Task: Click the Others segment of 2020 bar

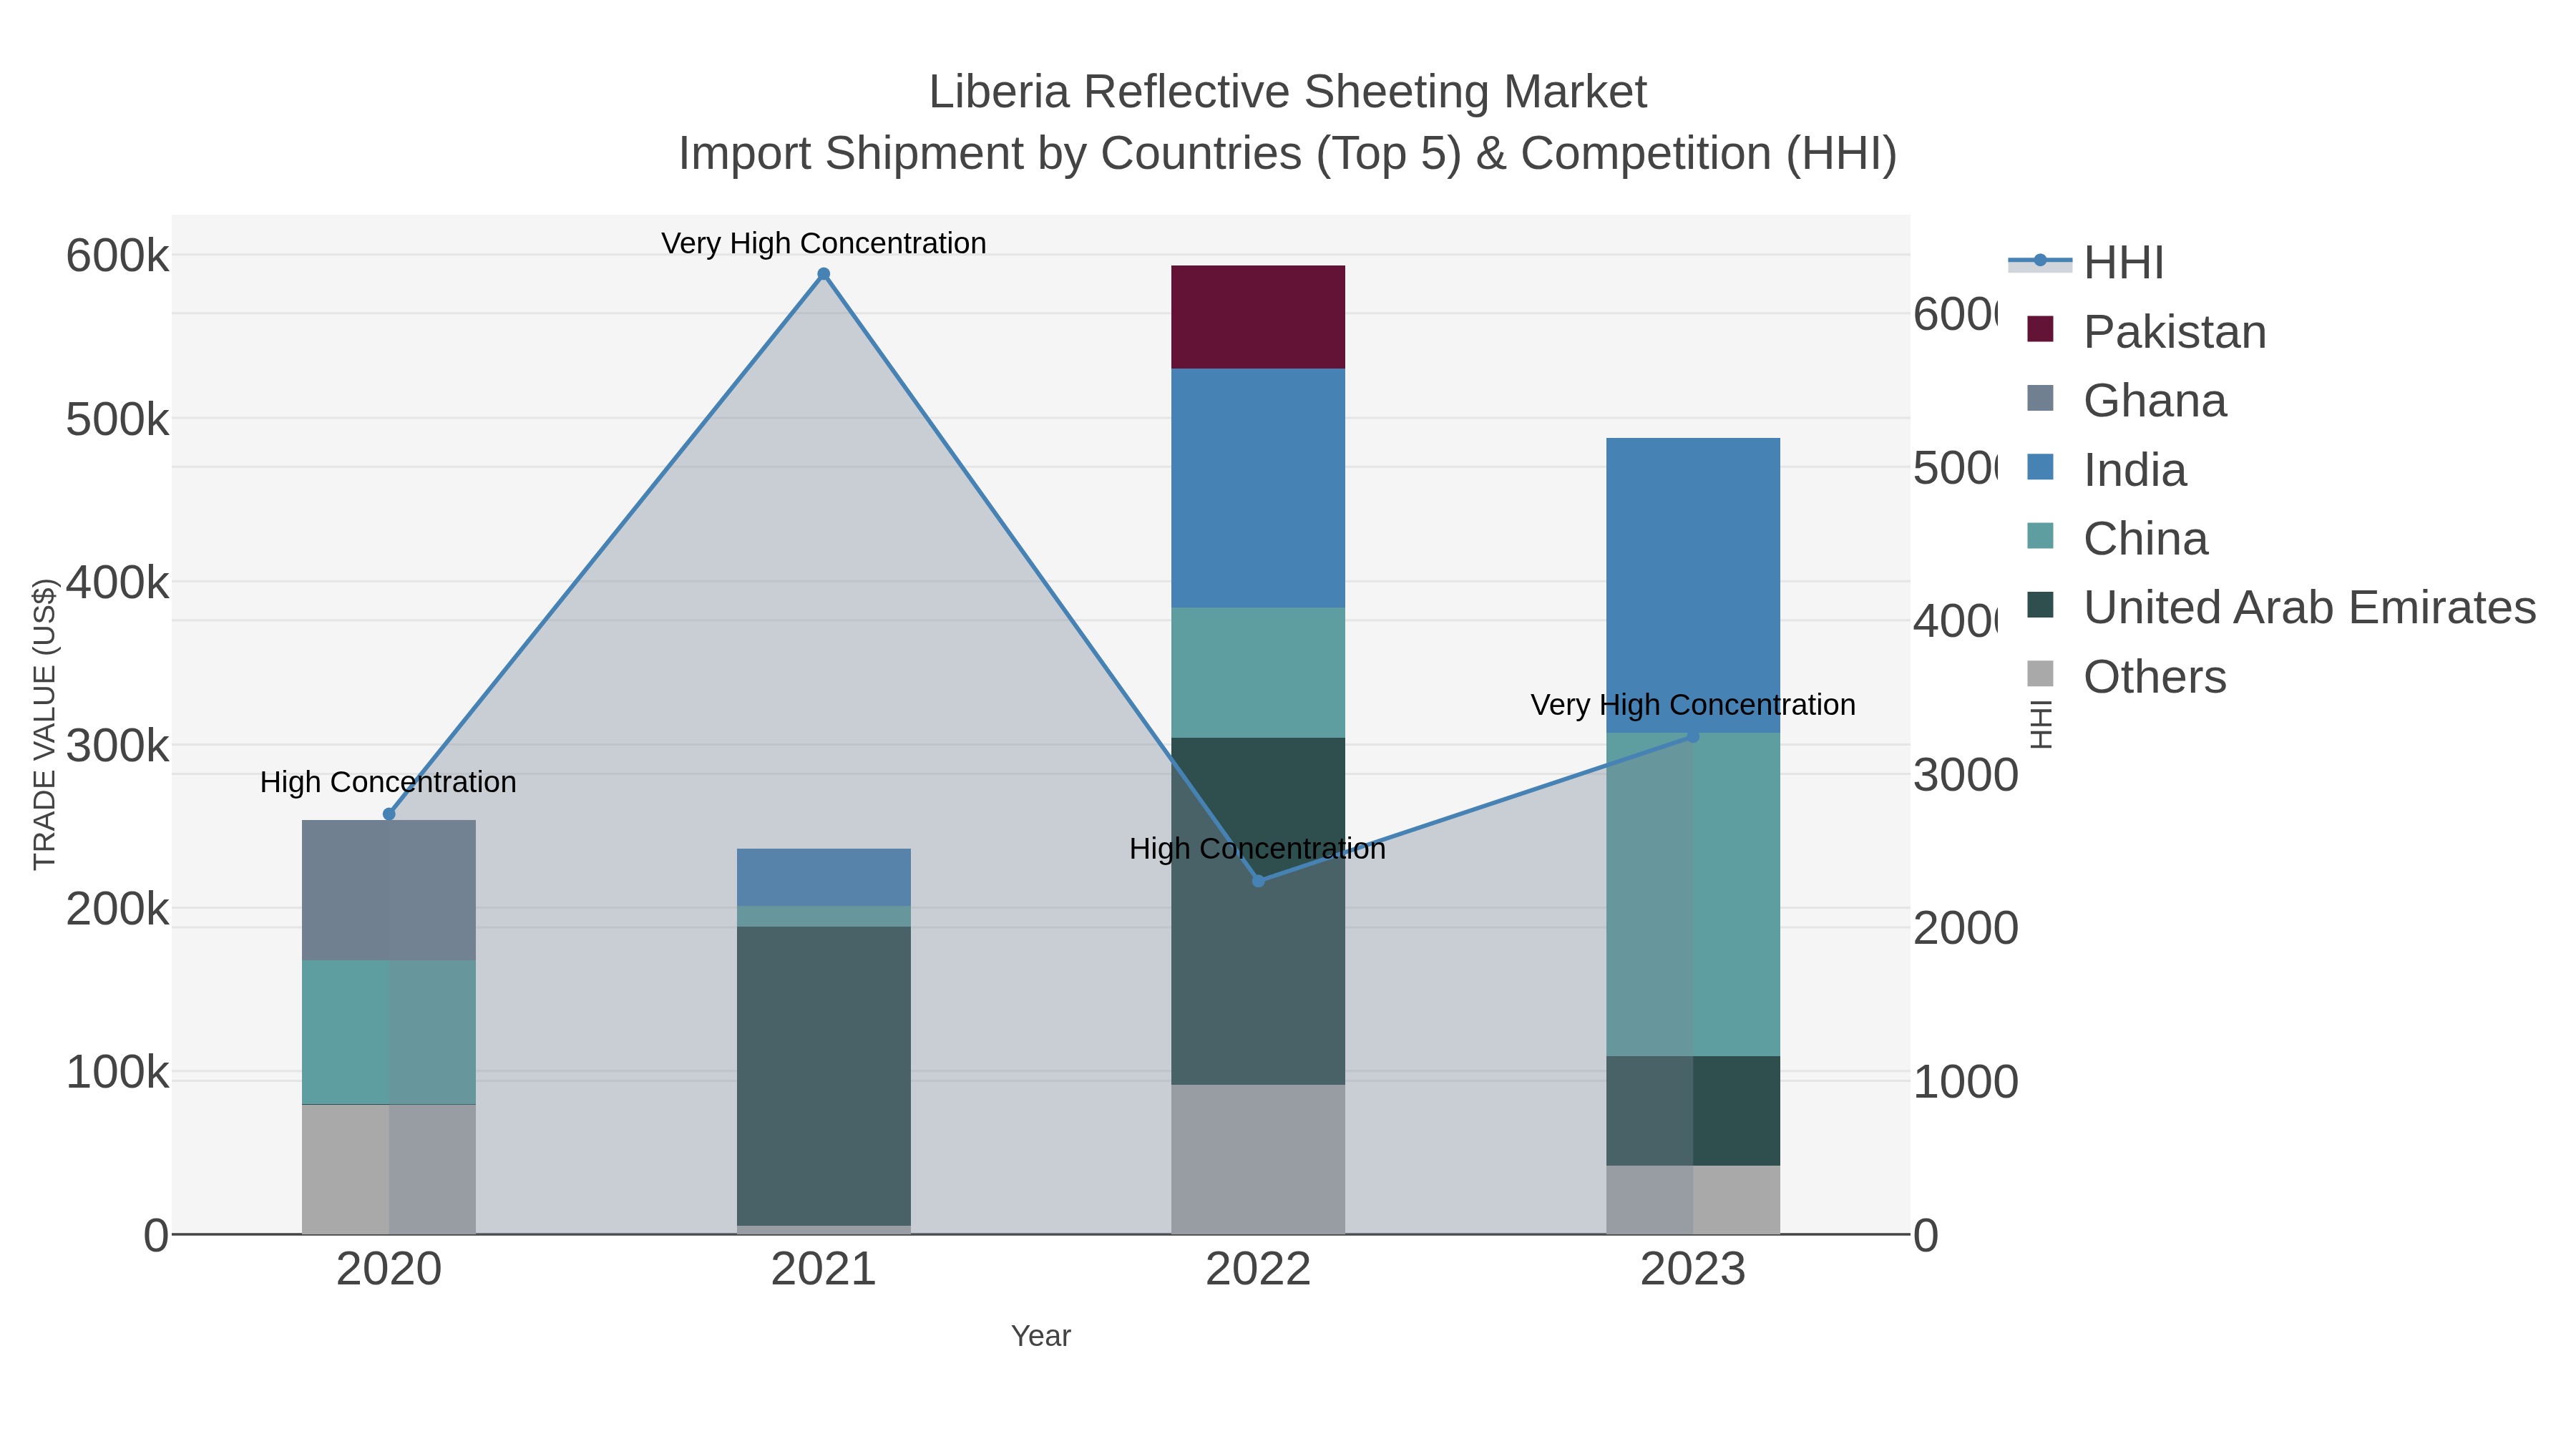Action: pos(389,1169)
